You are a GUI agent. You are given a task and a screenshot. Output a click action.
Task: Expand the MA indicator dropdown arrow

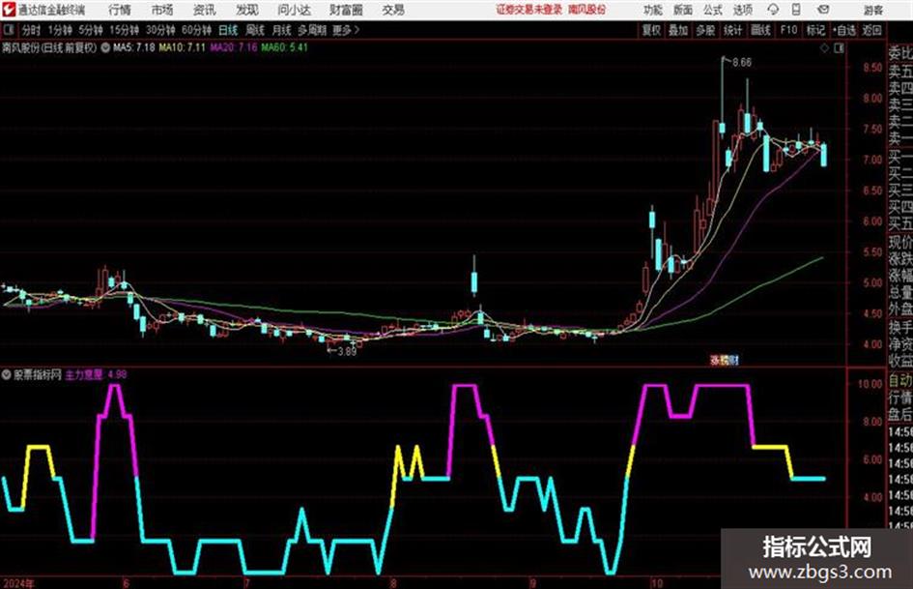[105, 47]
